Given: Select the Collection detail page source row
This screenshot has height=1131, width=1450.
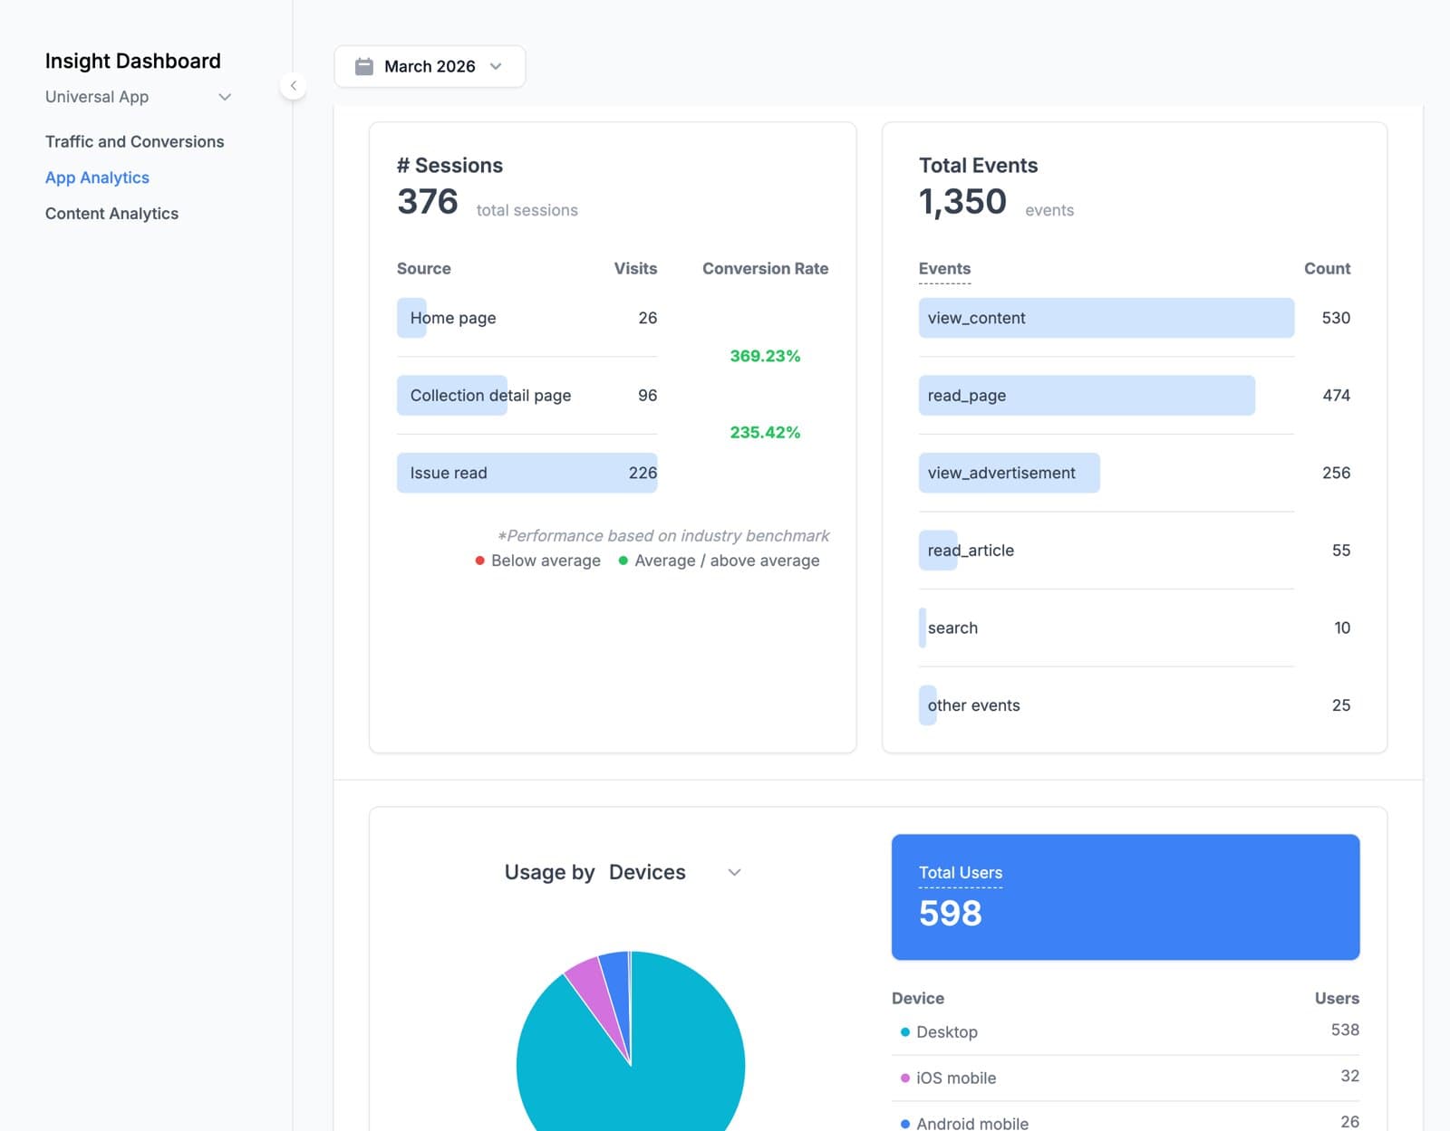Looking at the screenshot, I should point(527,396).
